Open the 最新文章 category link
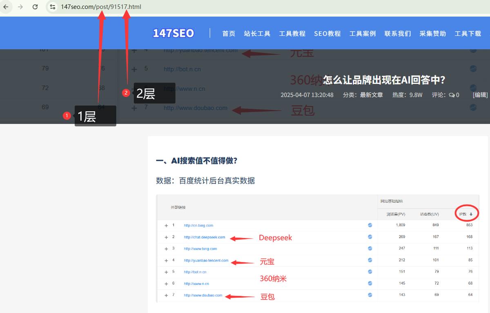This screenshot has height=313, width=490. point(372,95)
